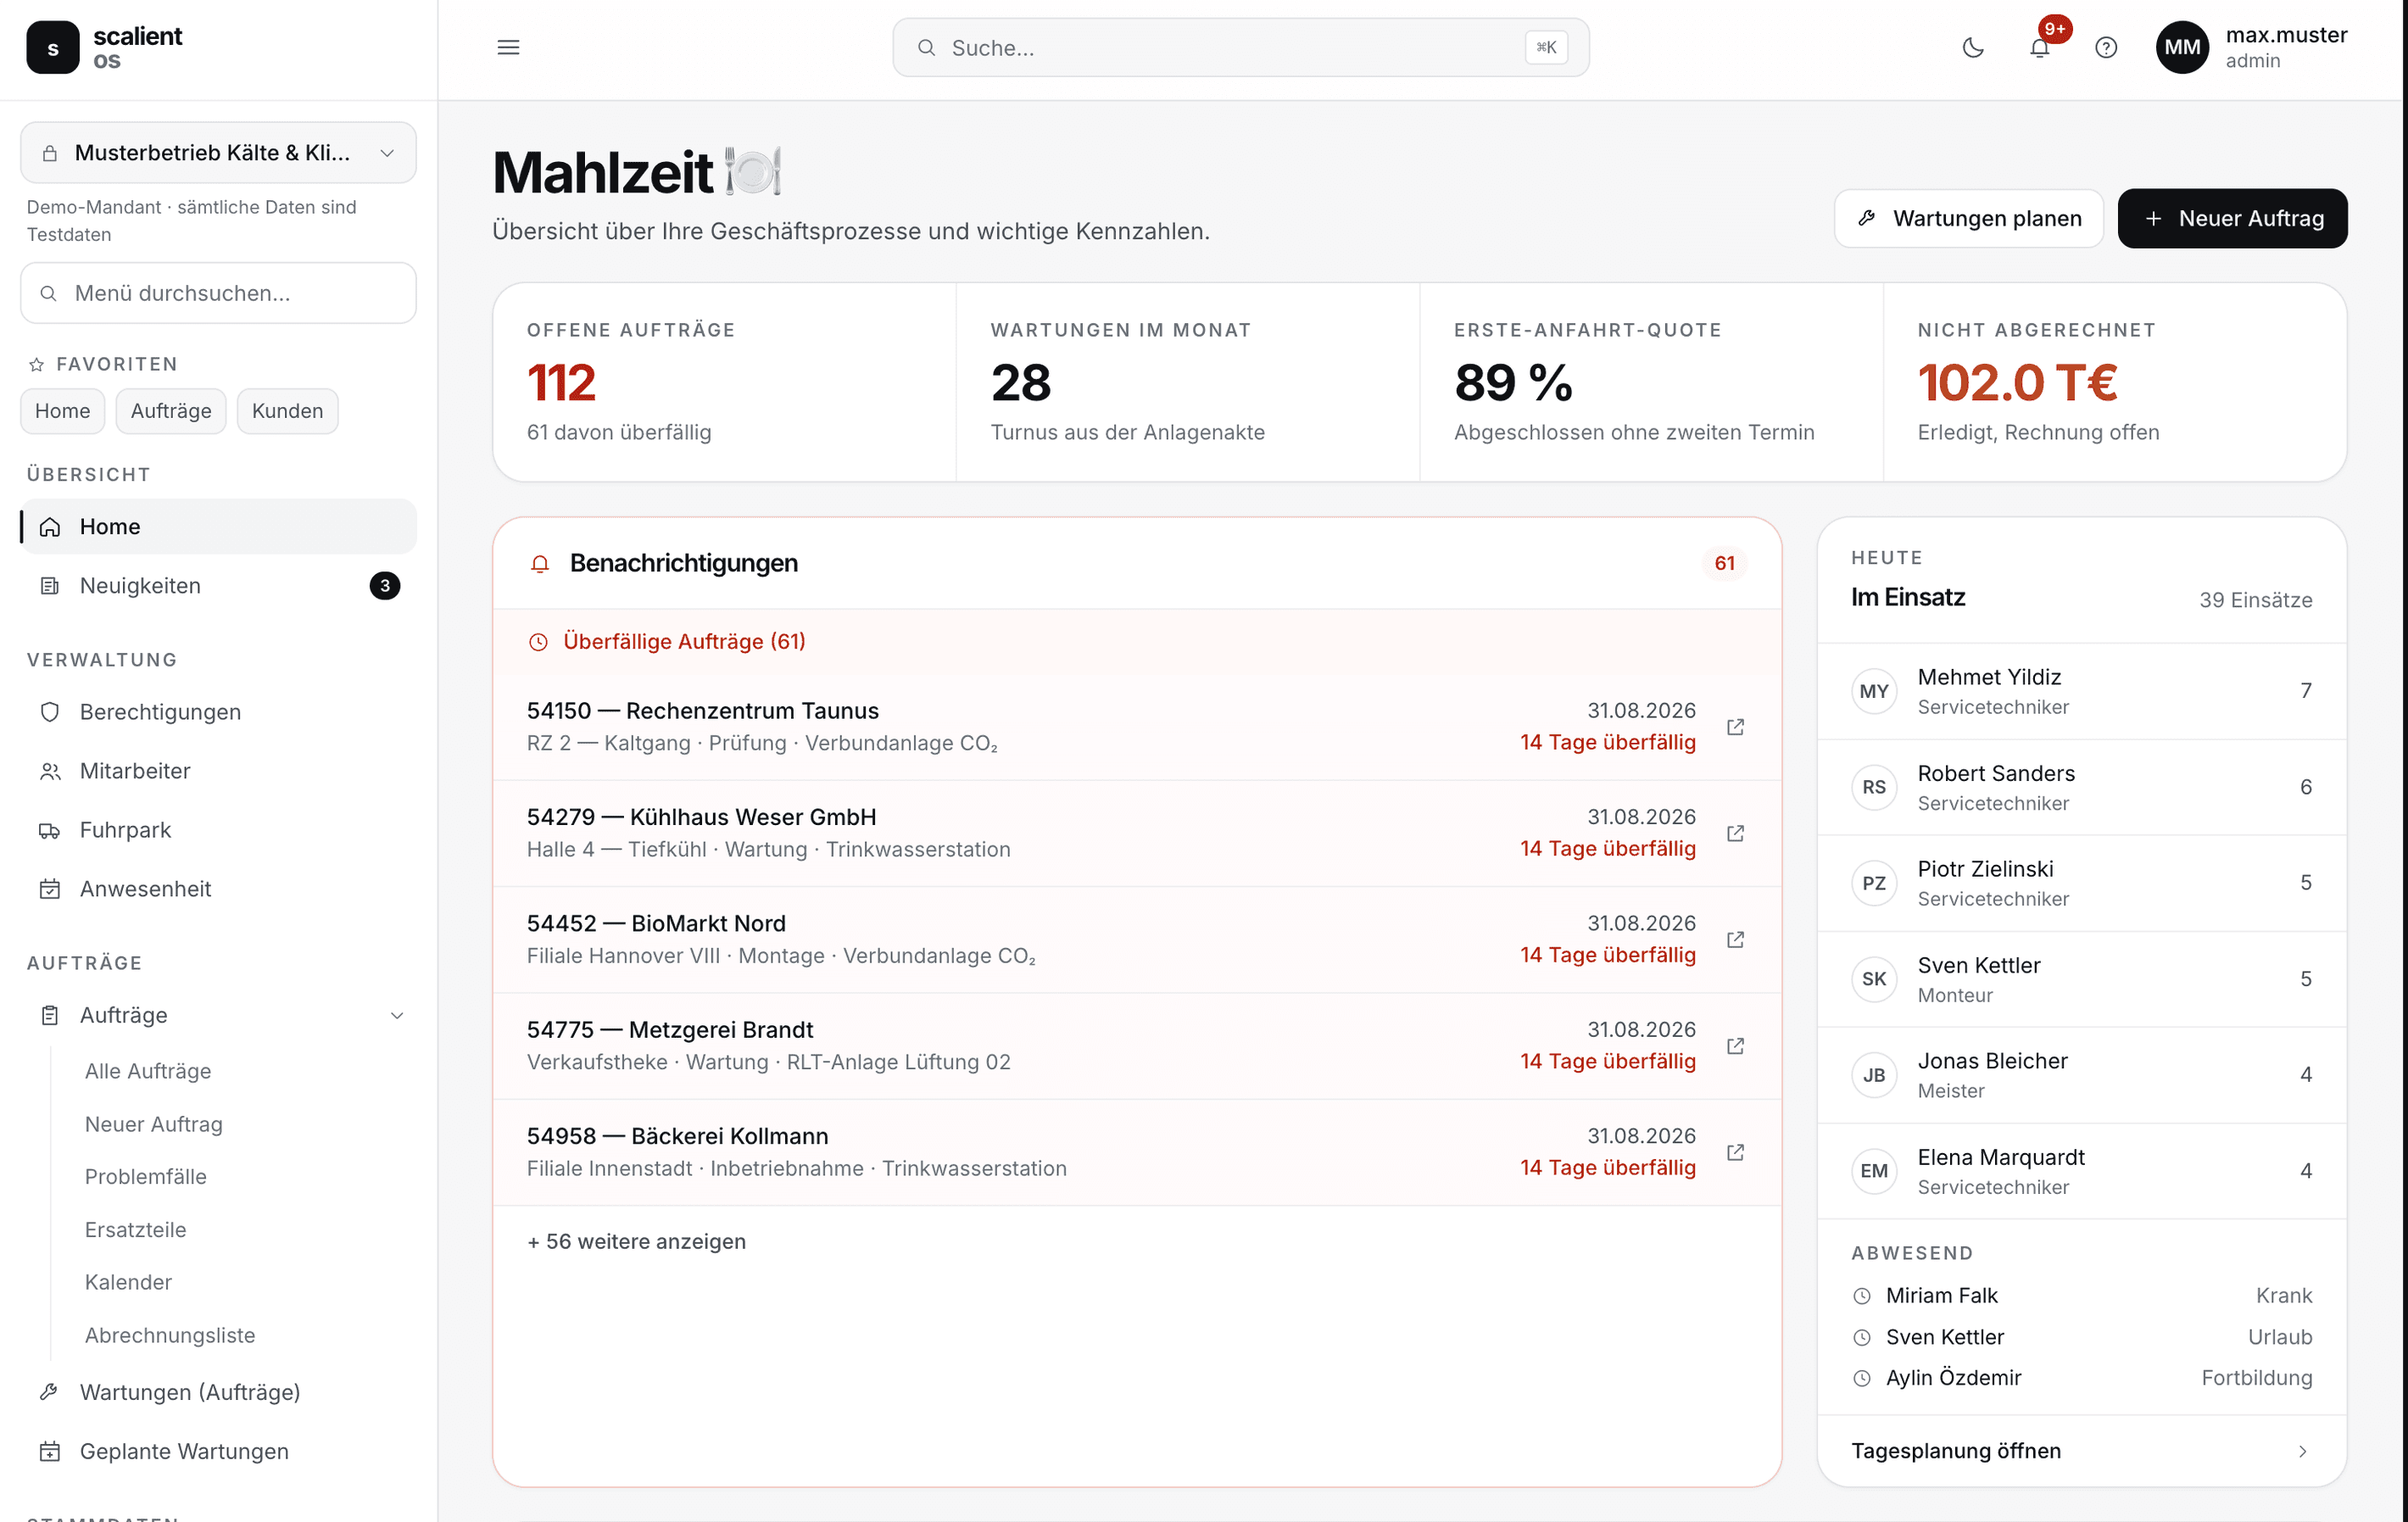Collapse the Aufträge submenu chevron

tap(397, 1015)
